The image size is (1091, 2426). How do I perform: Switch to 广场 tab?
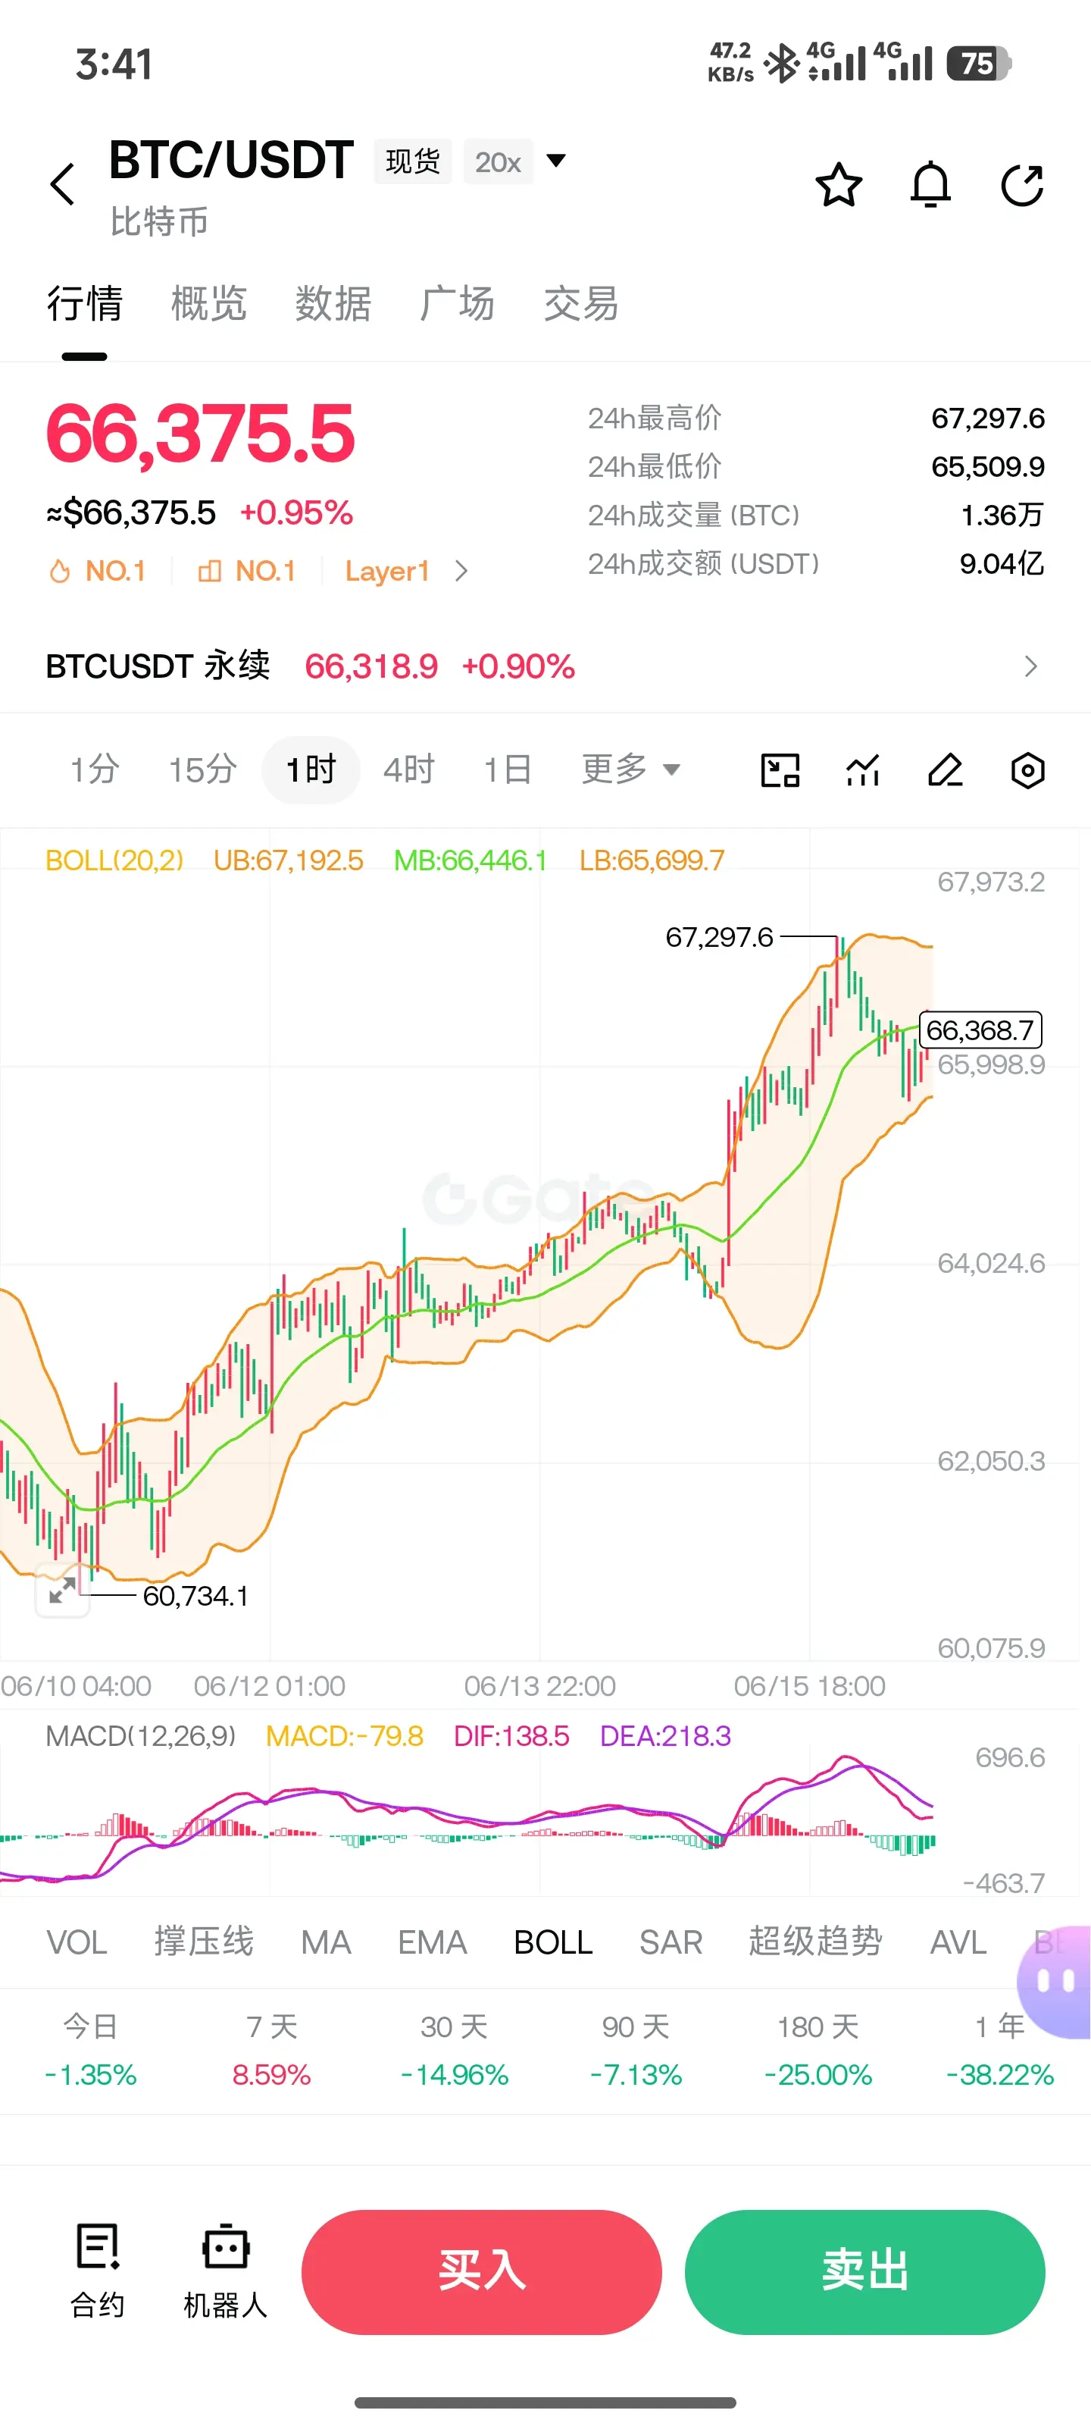[457, 303]
